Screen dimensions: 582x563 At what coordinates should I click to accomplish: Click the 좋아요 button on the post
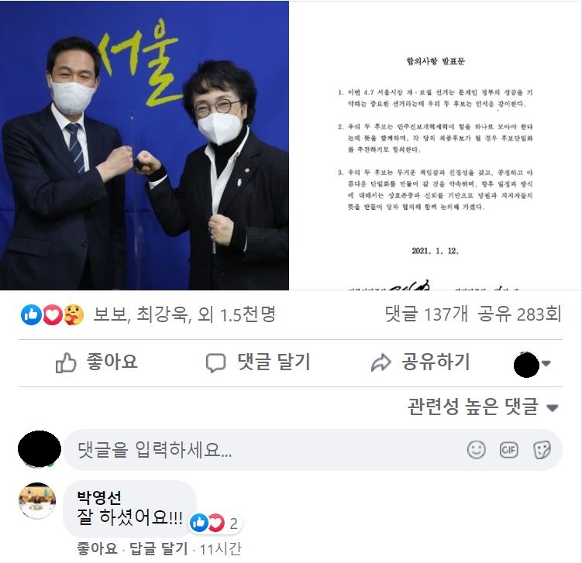(97, 362)
